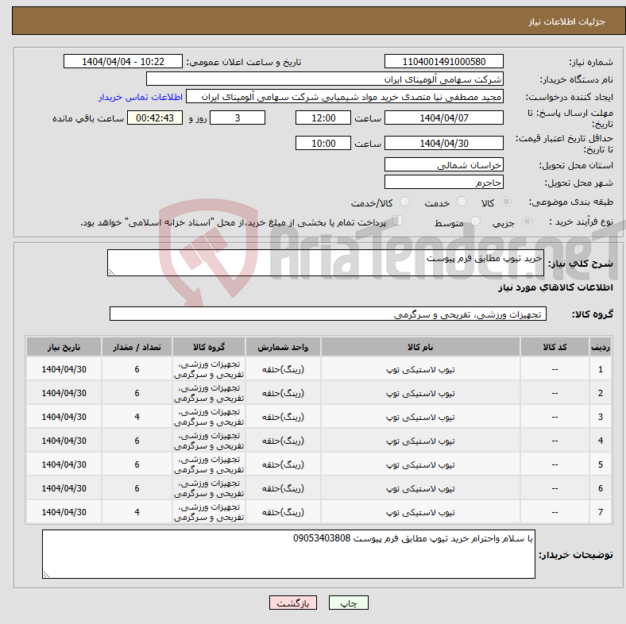The height and width of the screenshot is (624, 626).
Task: Click the کد کالا column header
Action: coord(555,347)
